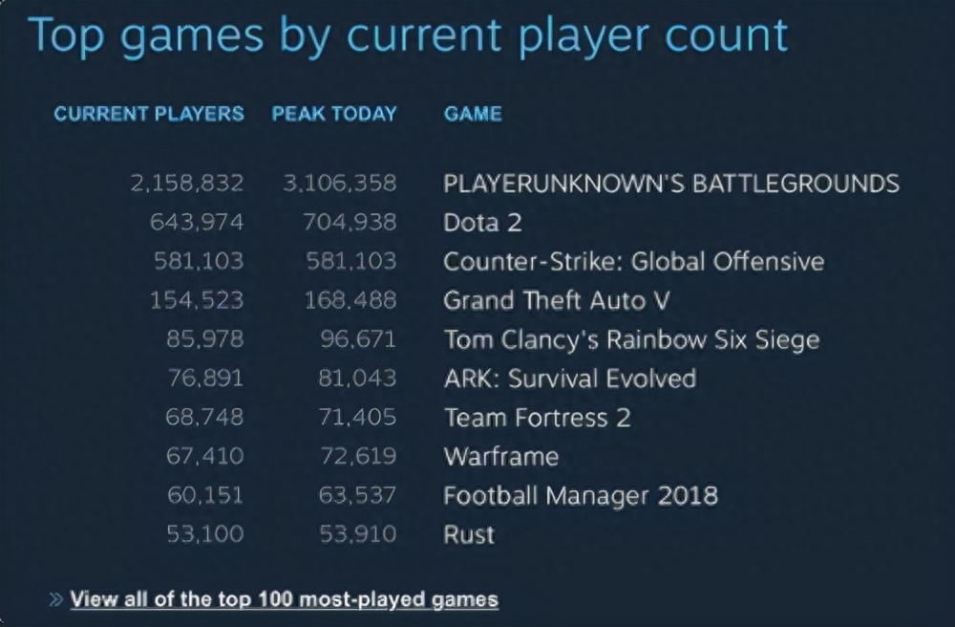Select Dota 2 in the game list
The height and width of the screenshot is (627, 955).
click(482, 223)
